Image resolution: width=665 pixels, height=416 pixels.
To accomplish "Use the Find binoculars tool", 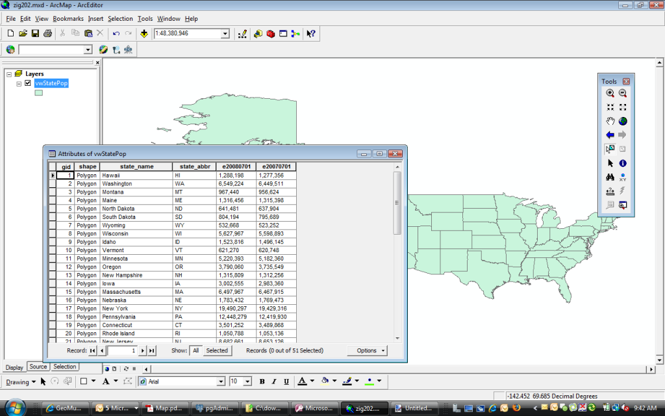I will 610,176.
